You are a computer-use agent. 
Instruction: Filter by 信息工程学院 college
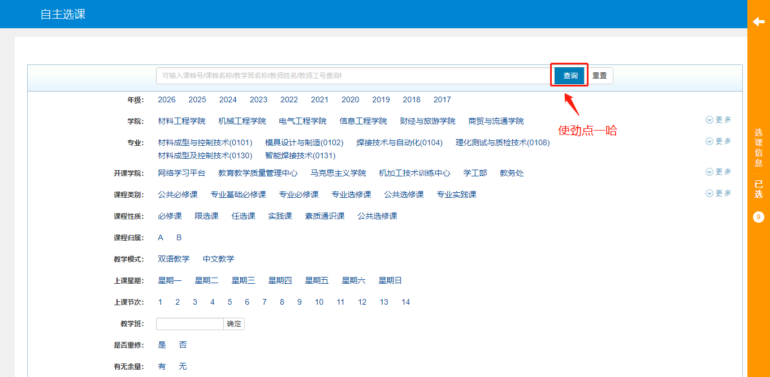coord(363,121)
